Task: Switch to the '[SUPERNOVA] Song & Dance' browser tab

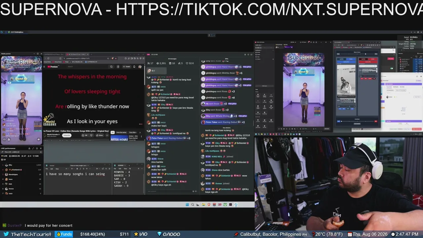Action: pos(54,54)
